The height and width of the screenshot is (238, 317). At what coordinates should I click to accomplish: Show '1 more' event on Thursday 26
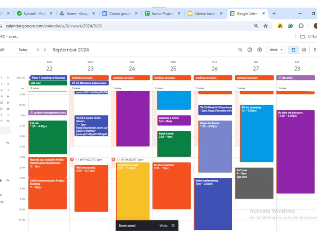(x=200, y=88)
